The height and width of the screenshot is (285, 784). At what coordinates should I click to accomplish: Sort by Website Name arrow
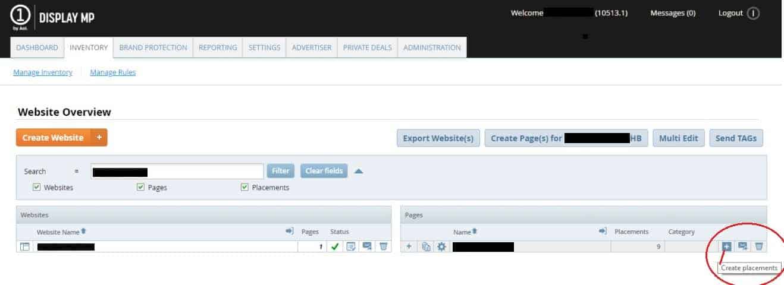tap(84, 231)
